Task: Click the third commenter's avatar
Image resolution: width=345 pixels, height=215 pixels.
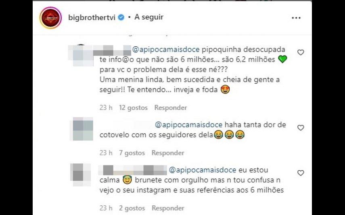Action: pos(81,175)
